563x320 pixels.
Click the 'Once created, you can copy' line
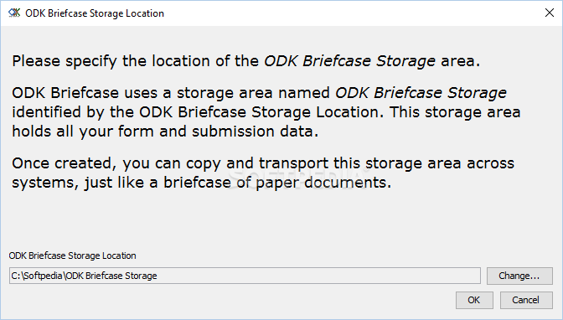coord(263,163)
